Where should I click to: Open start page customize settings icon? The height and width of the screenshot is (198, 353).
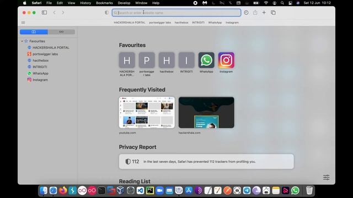tap(326, 177)
